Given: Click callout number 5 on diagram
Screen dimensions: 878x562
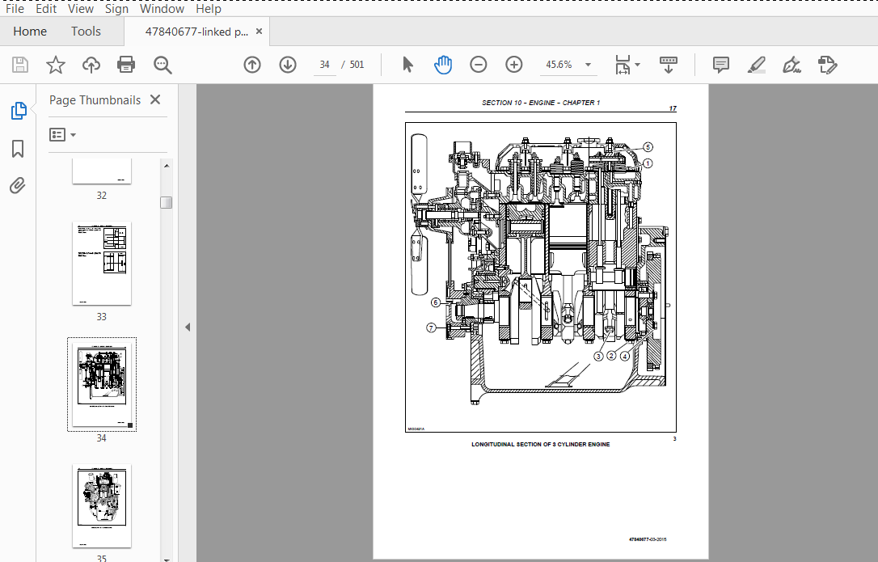Looking at the screenshot, I should click(x=648, y=147).
